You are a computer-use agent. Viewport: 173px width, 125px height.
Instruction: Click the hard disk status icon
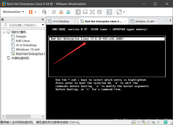133,122
